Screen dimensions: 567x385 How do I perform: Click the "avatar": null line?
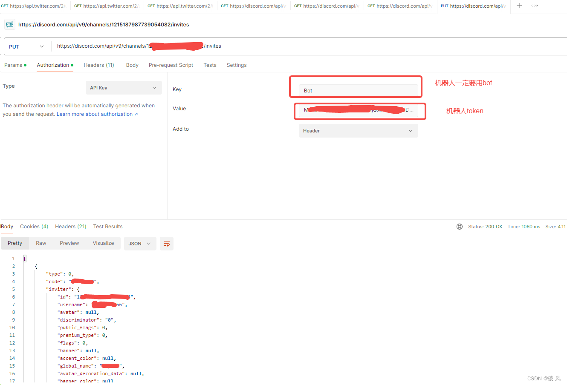(78, 312)
